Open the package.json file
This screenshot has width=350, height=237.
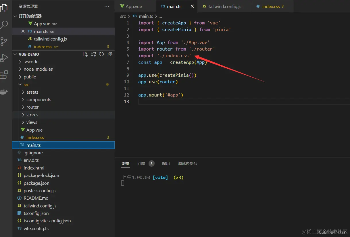pyautogui.click(x=63, y=183)
